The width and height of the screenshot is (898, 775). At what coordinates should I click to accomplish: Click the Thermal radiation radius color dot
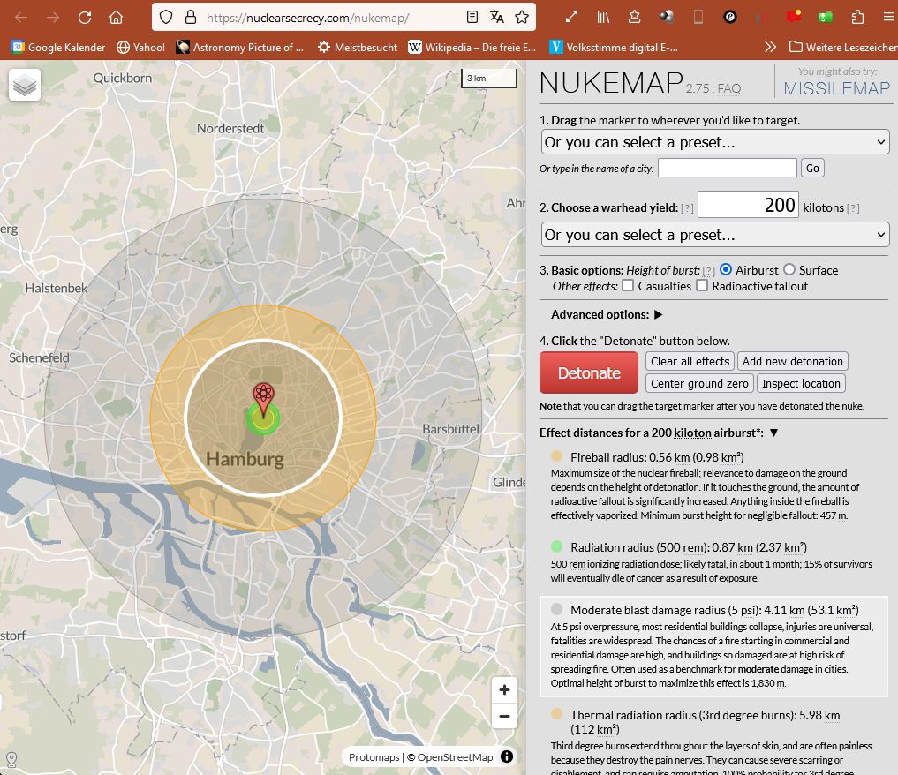click(x=556, y=714)
